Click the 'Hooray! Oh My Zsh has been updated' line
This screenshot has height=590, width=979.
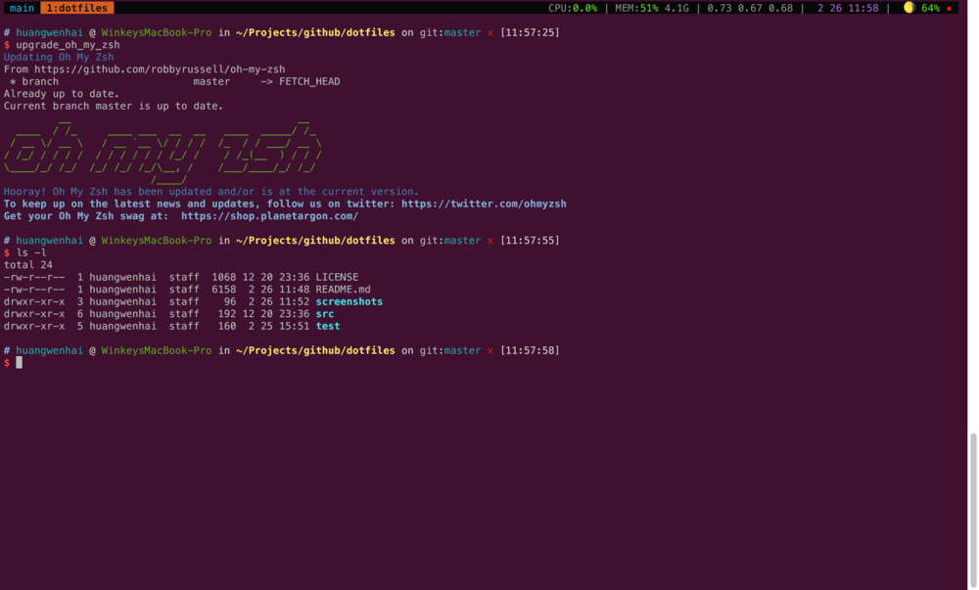[x=211, y=192]
